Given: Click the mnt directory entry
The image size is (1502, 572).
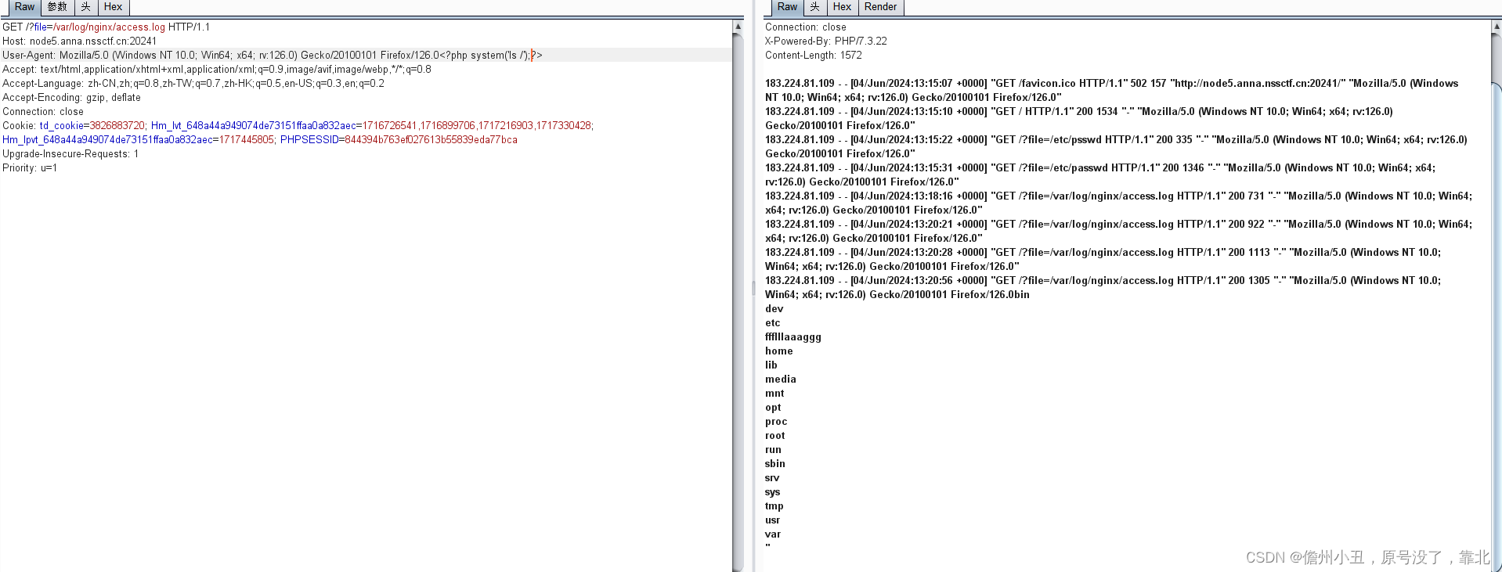Looking at the screenshot, I should pos(774,393).
